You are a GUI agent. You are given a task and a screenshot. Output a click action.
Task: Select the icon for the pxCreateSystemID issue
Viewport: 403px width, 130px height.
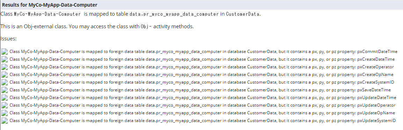(x=5, y=82)
